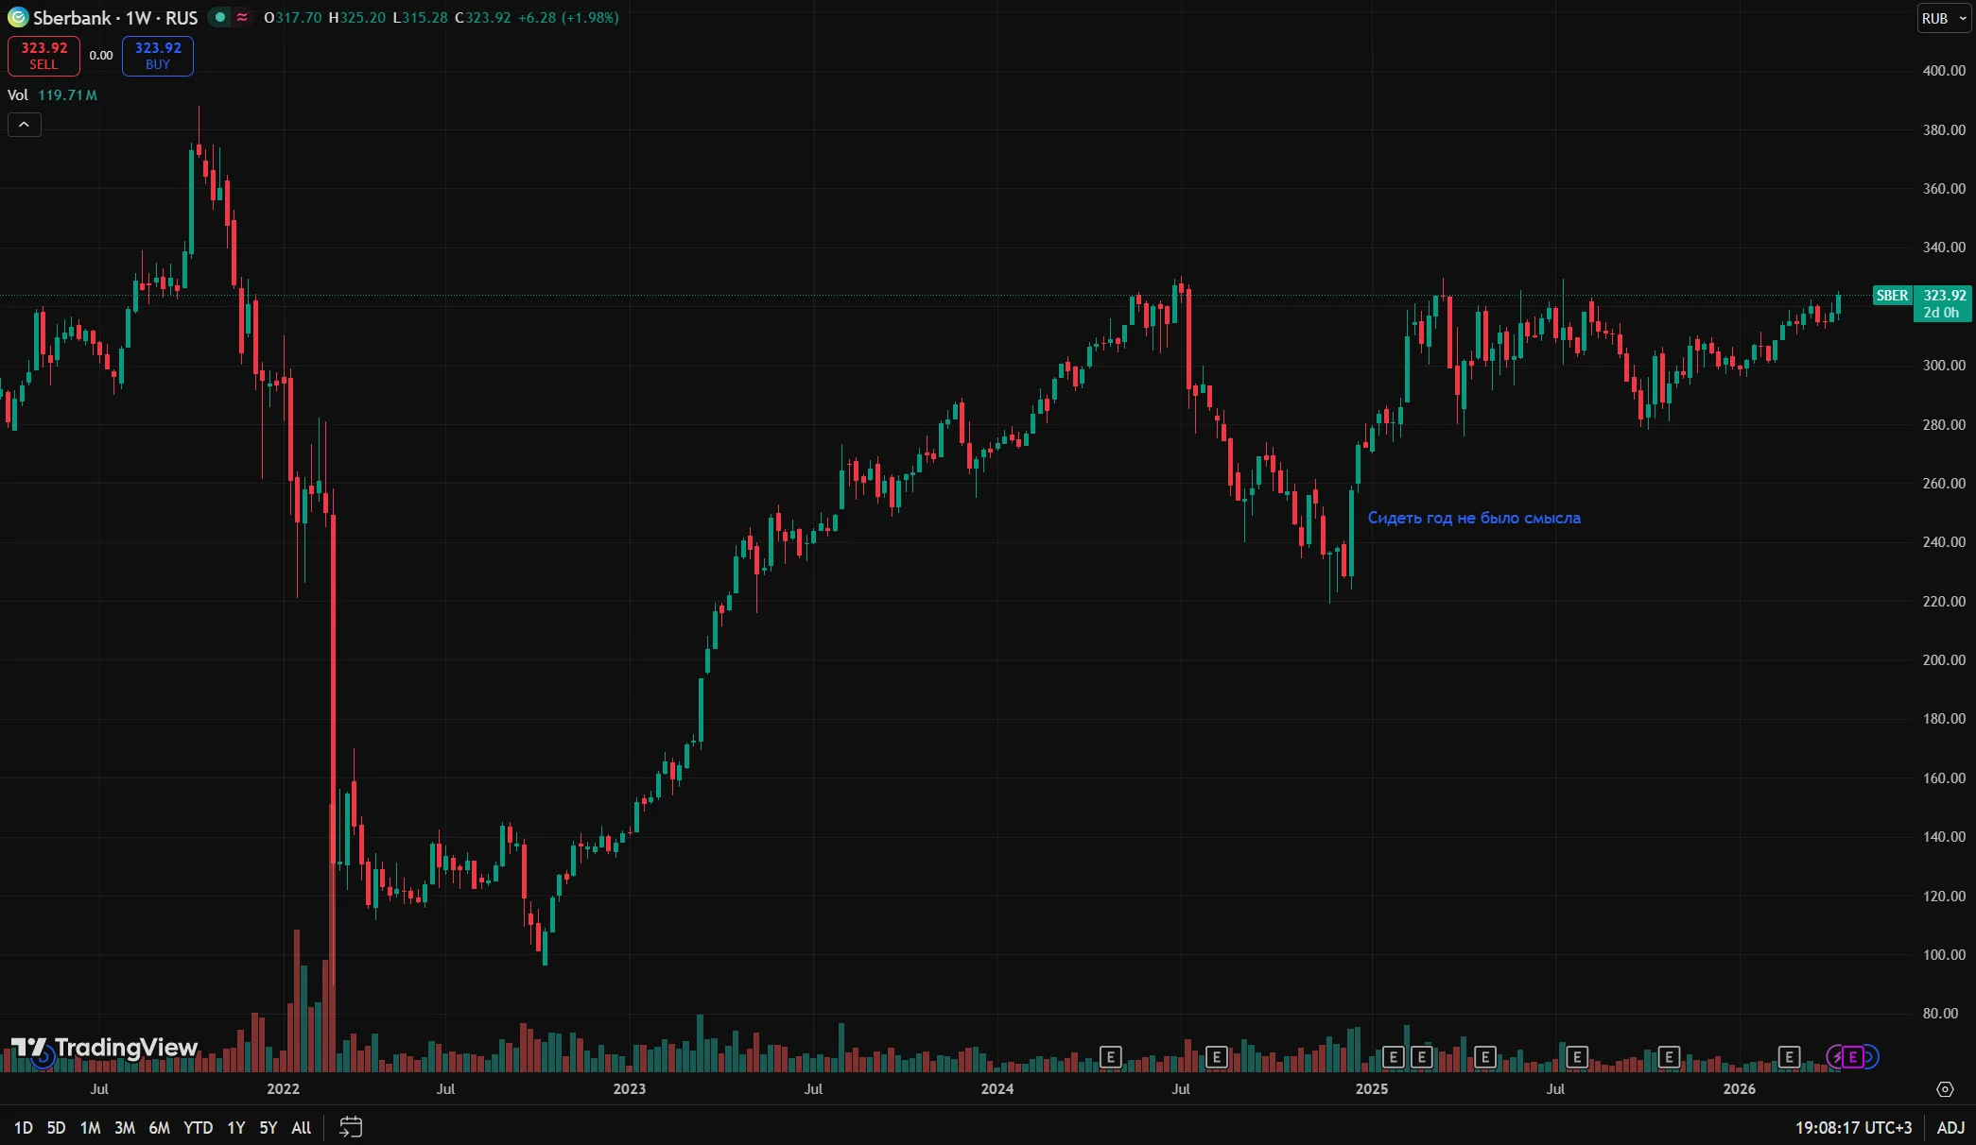Toggle the ADJ adjusted data button
Screen dimensions: 1976x1145
coord(1950,1127)
